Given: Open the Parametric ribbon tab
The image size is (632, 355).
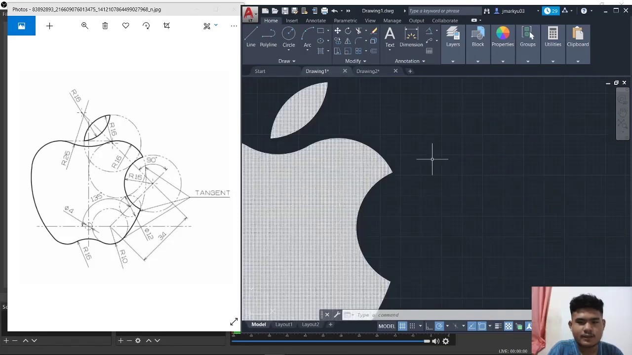Looking at the screenshot, I should (x=345, y=20).
